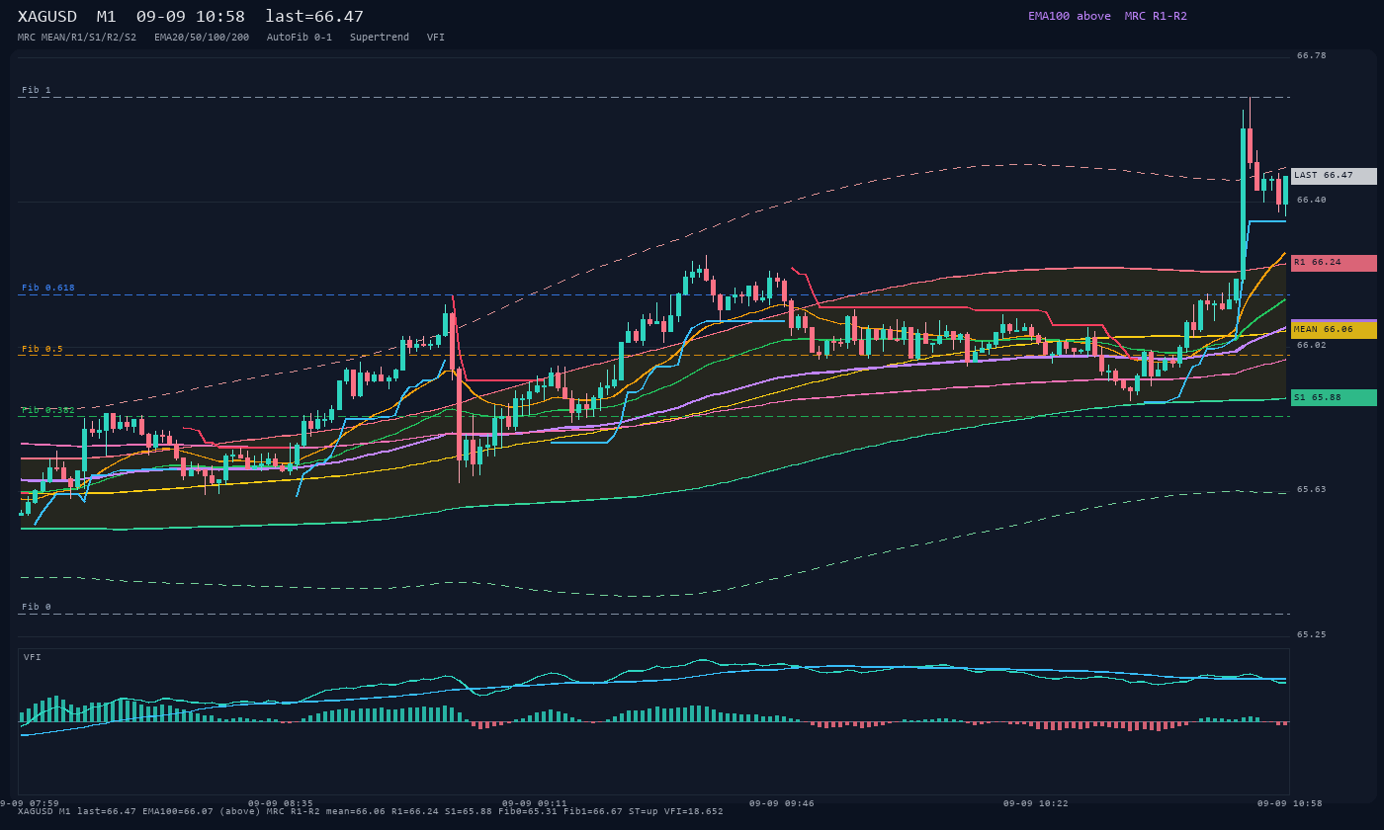Click the LAST 66.47 price tag
Screen dimensions: 1384x830
[x=1333, y=176]
